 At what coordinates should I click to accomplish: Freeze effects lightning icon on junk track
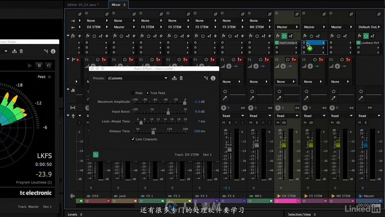click(134, 36)
